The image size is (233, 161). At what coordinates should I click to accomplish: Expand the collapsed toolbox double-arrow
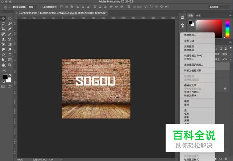(x=1, y=11)
